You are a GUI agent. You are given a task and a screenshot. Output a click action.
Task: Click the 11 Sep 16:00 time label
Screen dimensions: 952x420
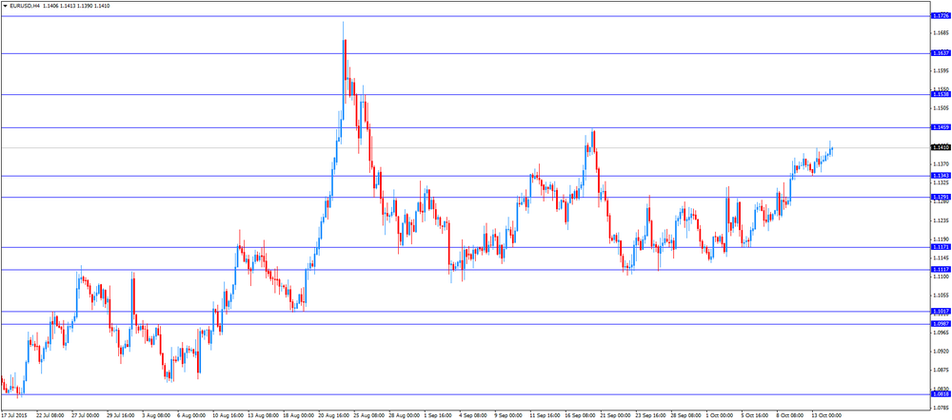545,416
